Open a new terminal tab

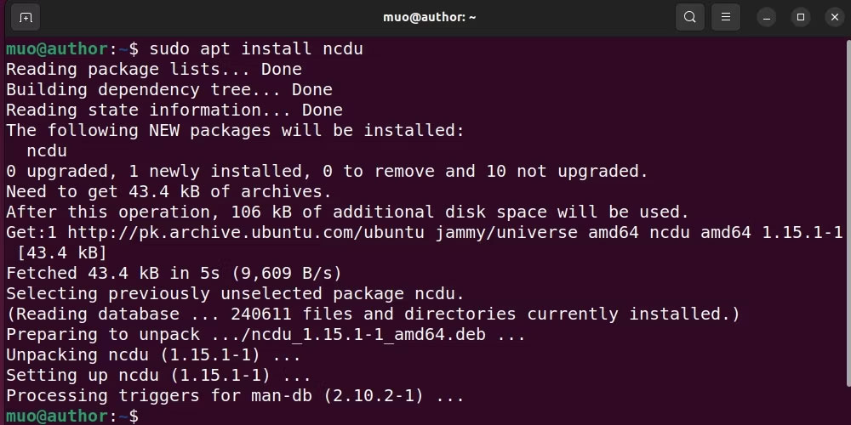coord(26,17)
